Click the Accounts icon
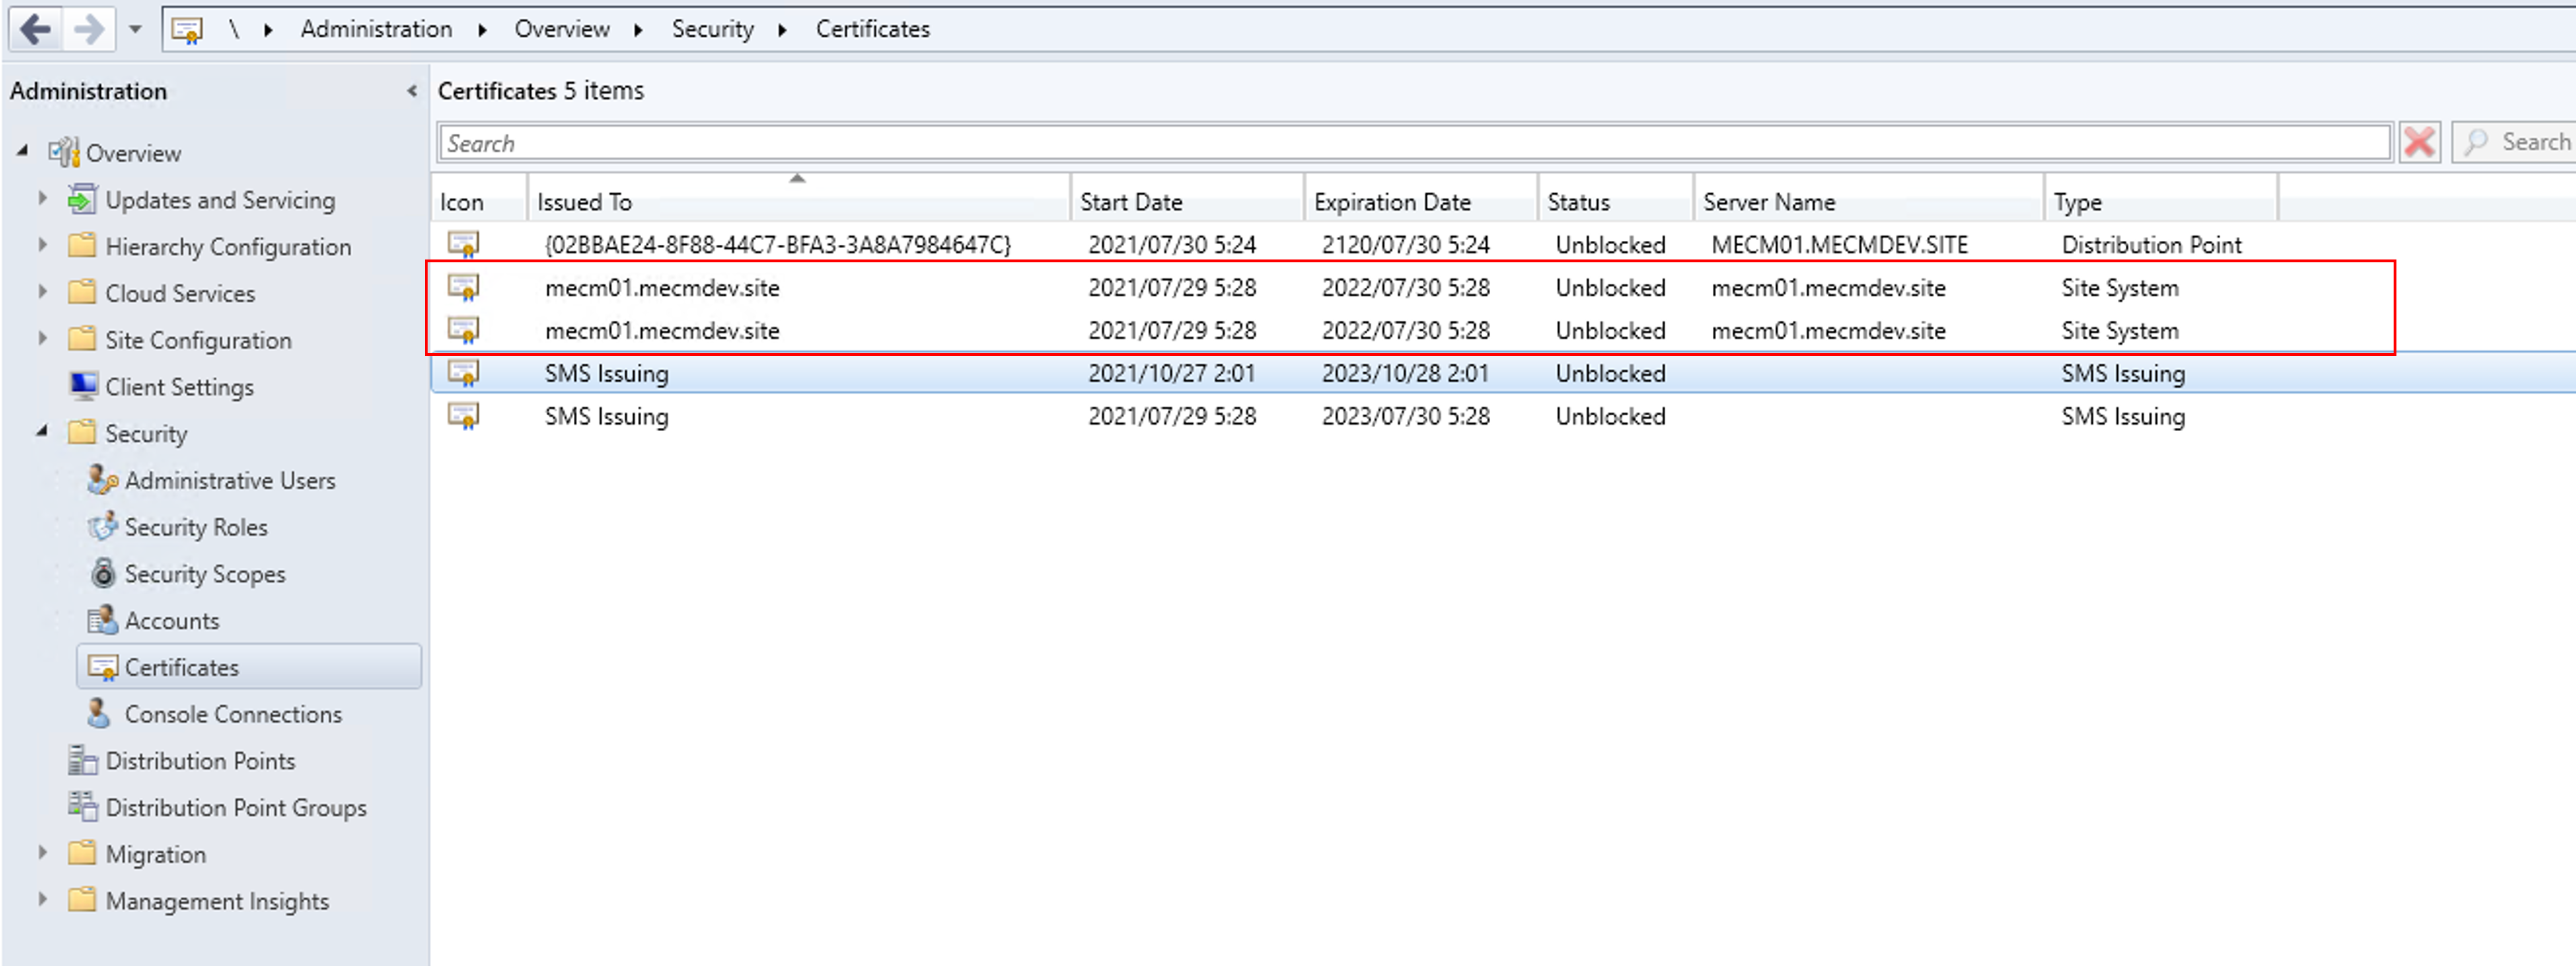The height and width of the screenshot is (966, 2576). pyautogui.click(x=102, y=620)
